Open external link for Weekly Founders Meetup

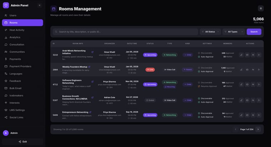tap(90, 67)
